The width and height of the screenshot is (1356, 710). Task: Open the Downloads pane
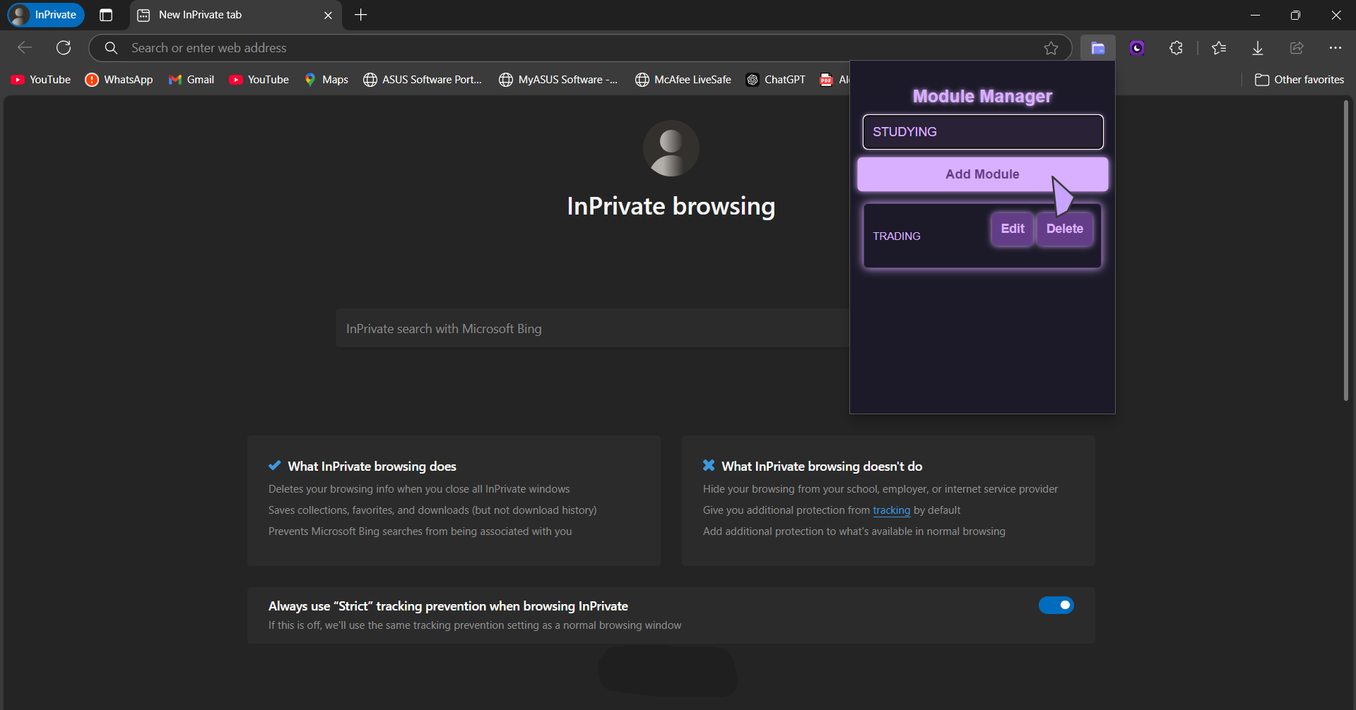tap(1257, 47)
